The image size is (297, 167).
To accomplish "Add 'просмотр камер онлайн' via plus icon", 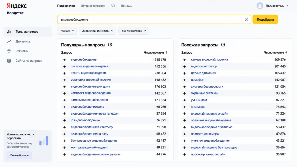I will point(184,155).
